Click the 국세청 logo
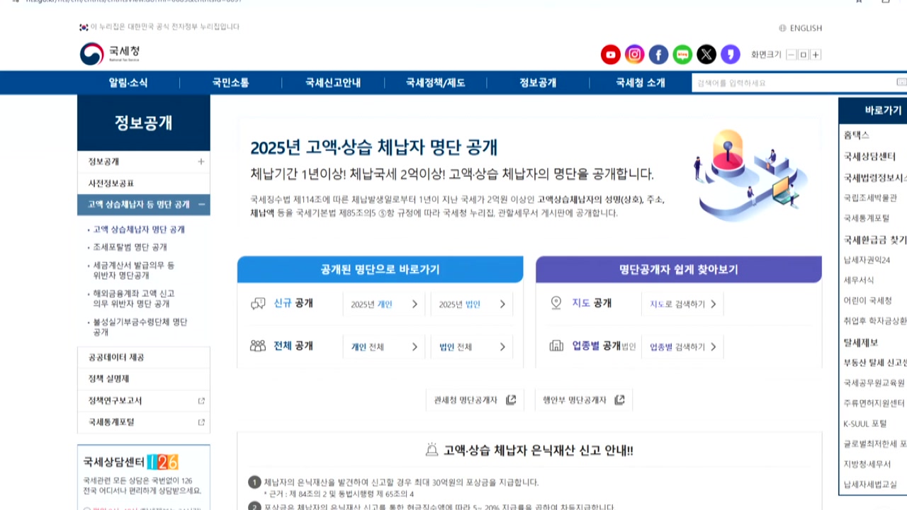The height and width of the screenshot is (510, 907). [110, 54]
